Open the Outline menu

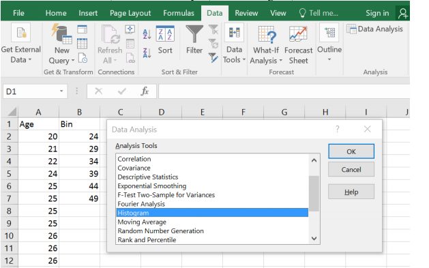coord(329,43)
